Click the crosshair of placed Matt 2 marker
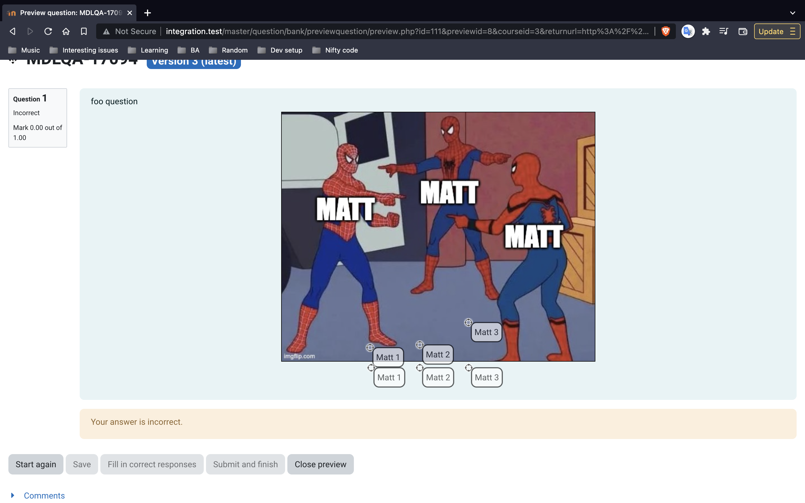The height and width of the screenshot is (503, 805). click(420, 345)
